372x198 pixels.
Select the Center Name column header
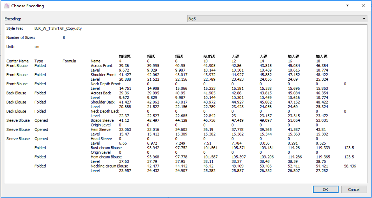(x=18, y=61)
